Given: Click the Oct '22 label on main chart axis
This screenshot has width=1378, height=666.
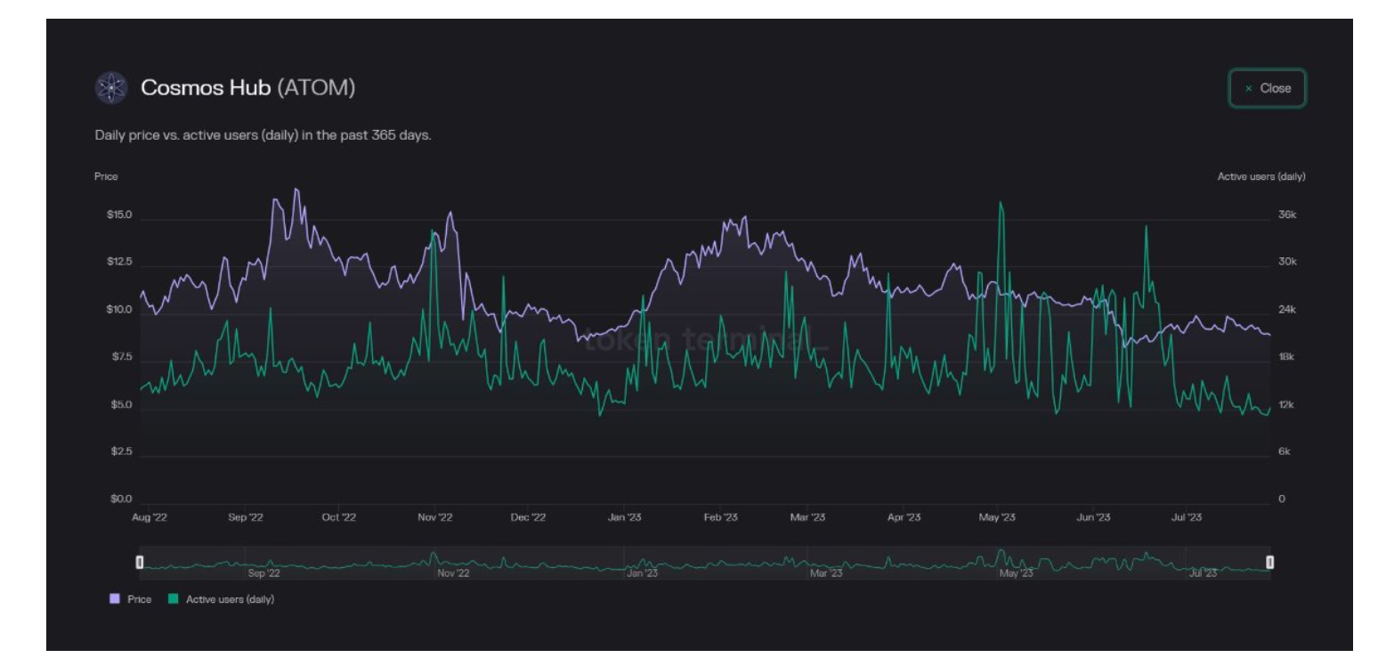Looking at the screenshot, I should pos(338,517).
